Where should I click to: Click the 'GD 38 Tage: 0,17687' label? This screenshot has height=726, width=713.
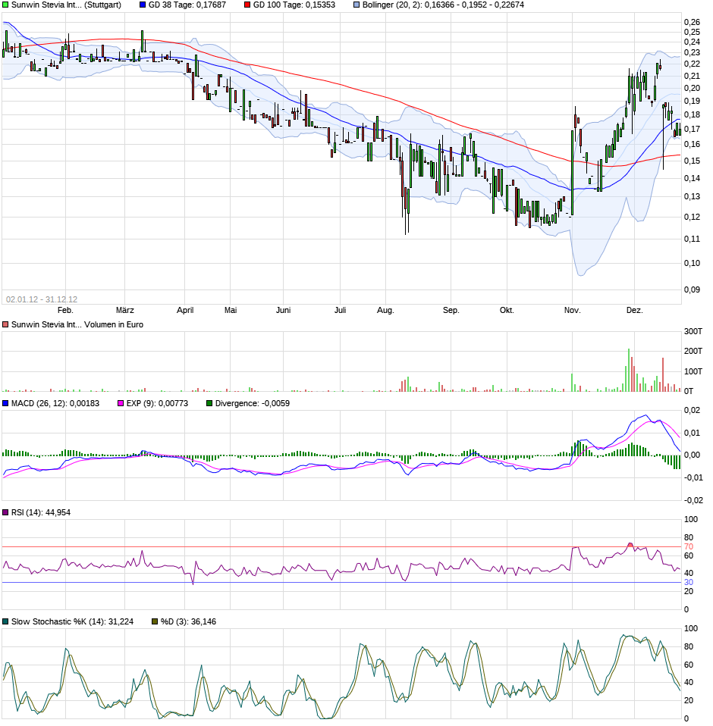[x=187, y=5]
